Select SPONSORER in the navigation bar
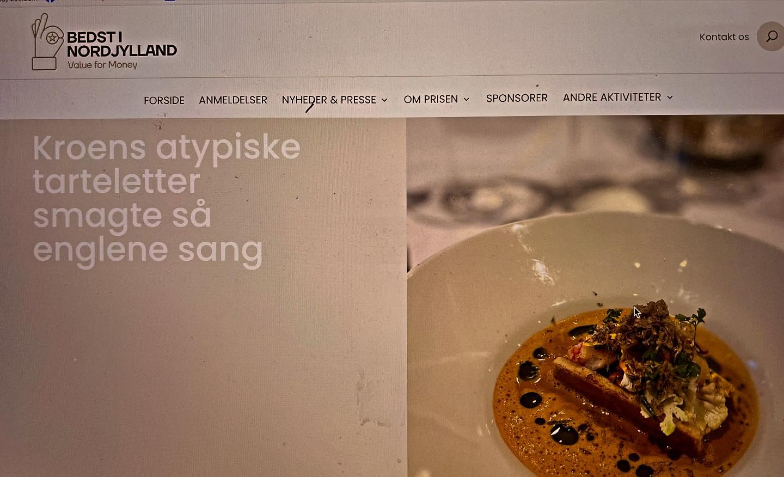Viewport: 784px width, 477px height. (517, 98)
